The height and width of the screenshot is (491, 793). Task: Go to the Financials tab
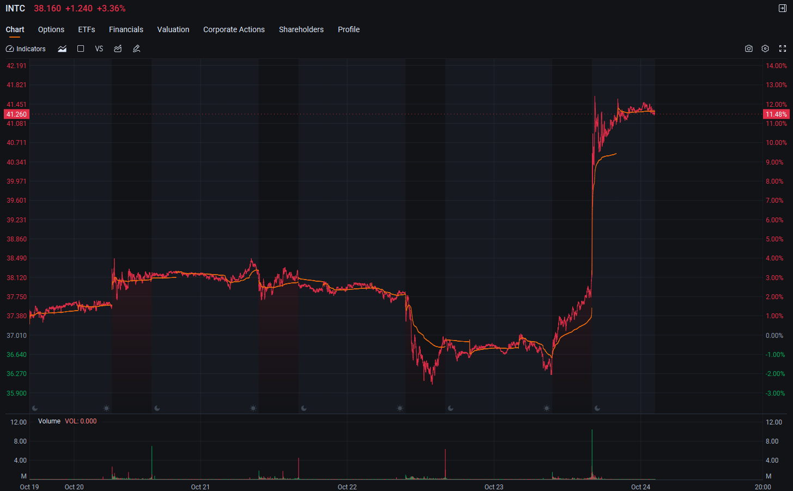126,29
